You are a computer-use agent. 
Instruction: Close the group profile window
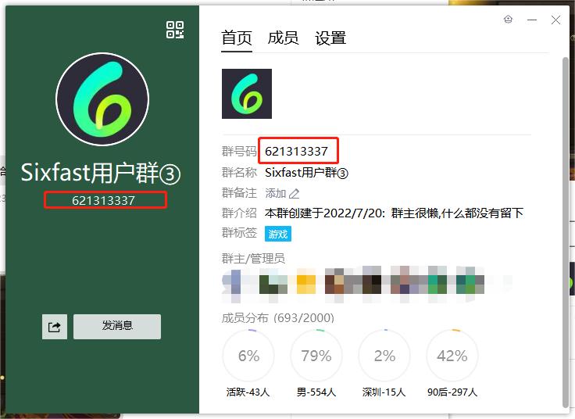tap(555, 20)
